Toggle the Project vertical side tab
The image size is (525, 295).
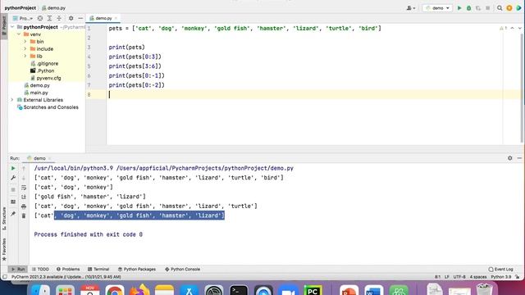tap(4, 26)
